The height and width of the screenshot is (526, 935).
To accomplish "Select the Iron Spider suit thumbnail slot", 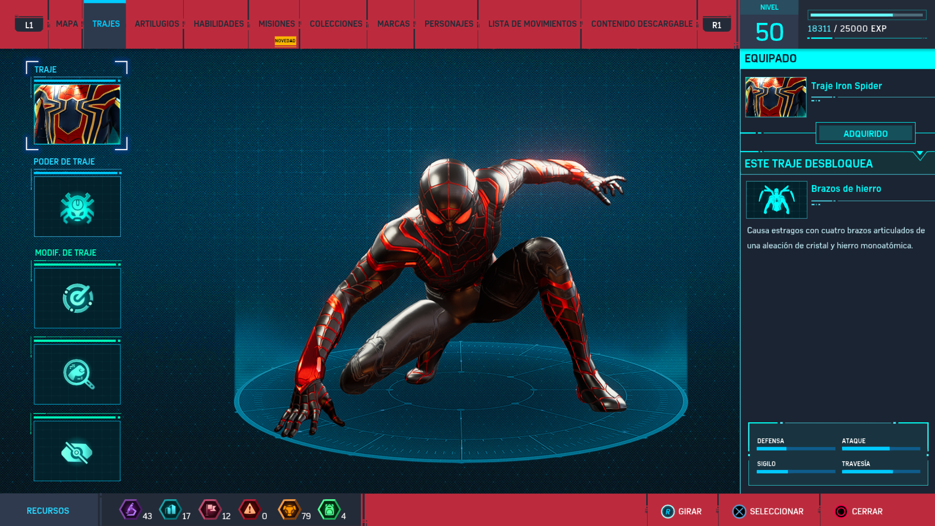I will [77, 114].
